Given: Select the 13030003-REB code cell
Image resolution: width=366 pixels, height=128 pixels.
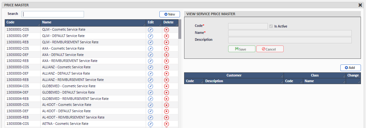Looking at the screenshot, I should [x=22, y=80].
